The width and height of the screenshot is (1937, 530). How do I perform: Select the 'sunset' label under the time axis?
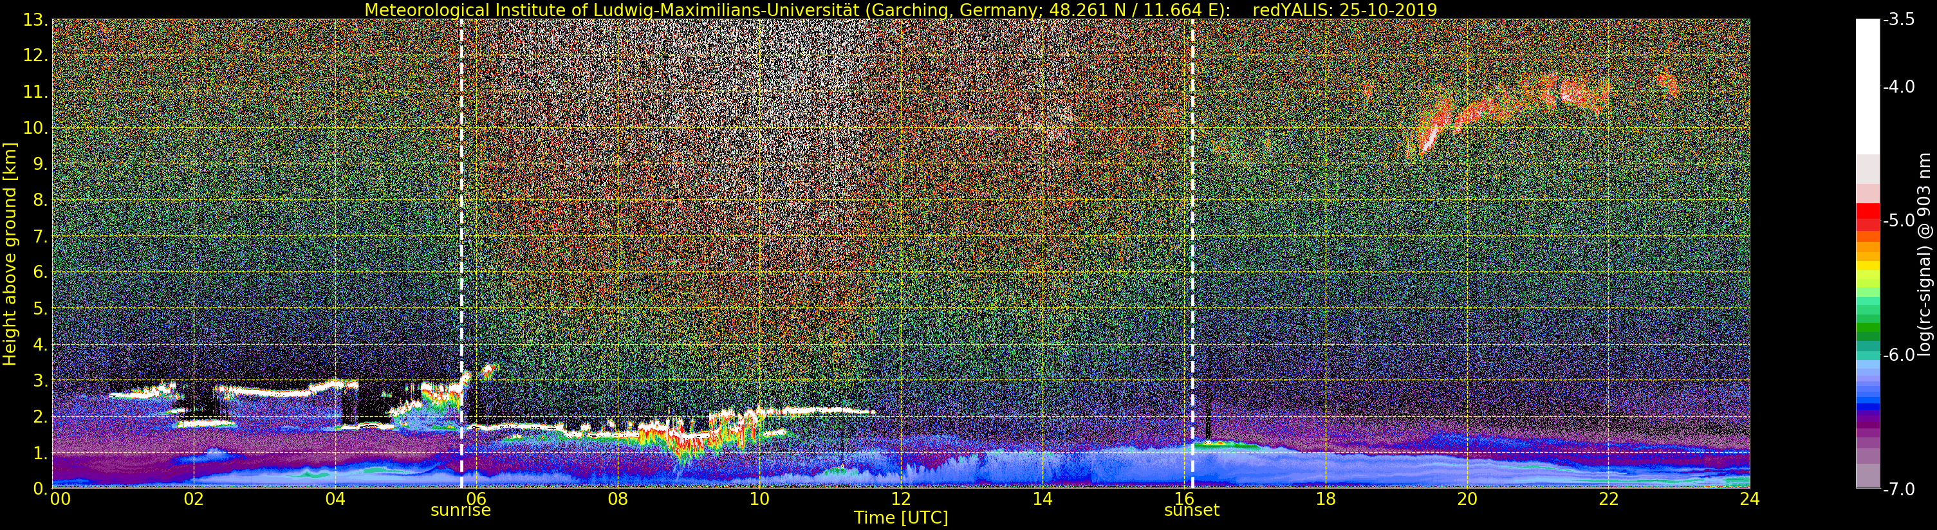[x=1192, y=511]
